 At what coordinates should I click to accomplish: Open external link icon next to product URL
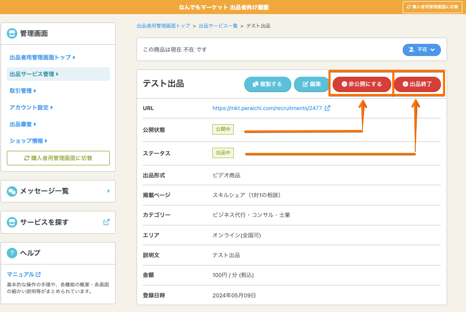point(327,108)
